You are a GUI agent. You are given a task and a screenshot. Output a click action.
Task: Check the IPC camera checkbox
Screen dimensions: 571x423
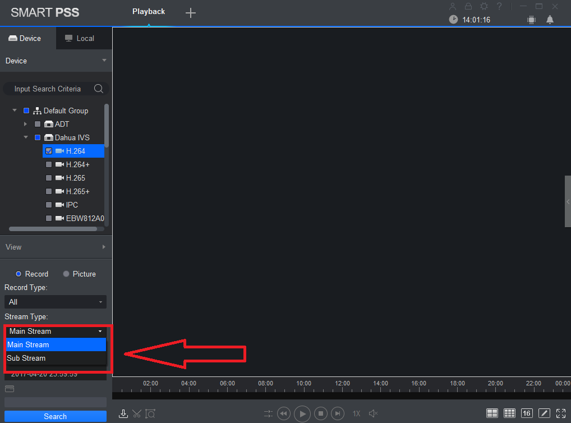pos(48,205)
